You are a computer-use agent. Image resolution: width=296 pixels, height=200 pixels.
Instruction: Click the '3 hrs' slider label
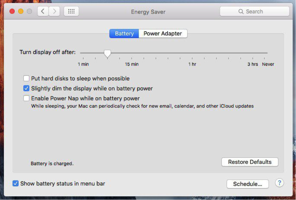pos(253,64)
